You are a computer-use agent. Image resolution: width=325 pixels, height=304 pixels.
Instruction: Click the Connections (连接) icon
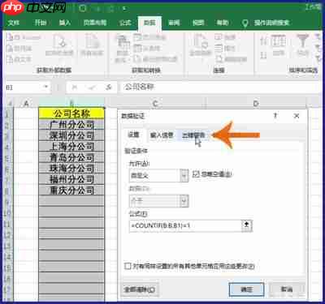219,37
